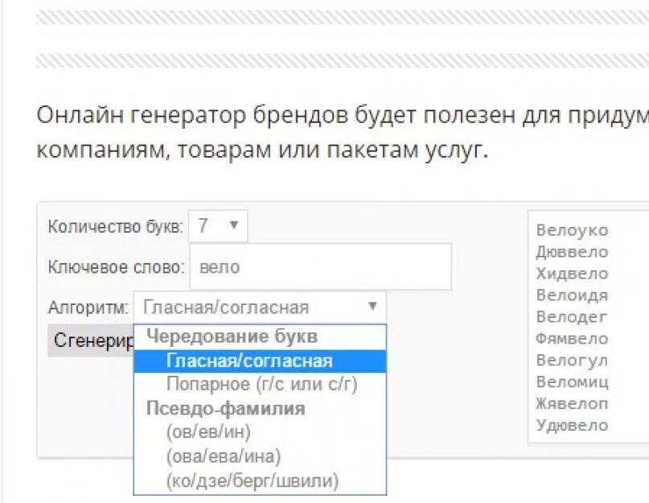This screenshot has height=503, width=649.
Task: Select generated name Дюввело
Action: [x=572, y=252]
